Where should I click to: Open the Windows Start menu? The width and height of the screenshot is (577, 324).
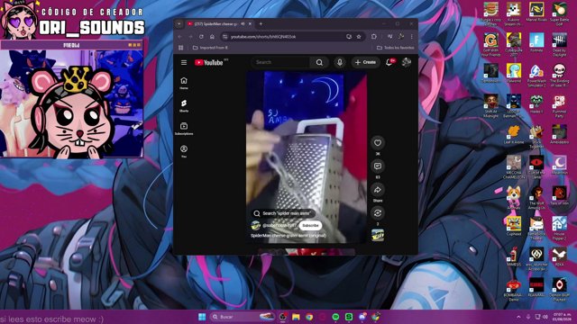[x=202, y=317]
